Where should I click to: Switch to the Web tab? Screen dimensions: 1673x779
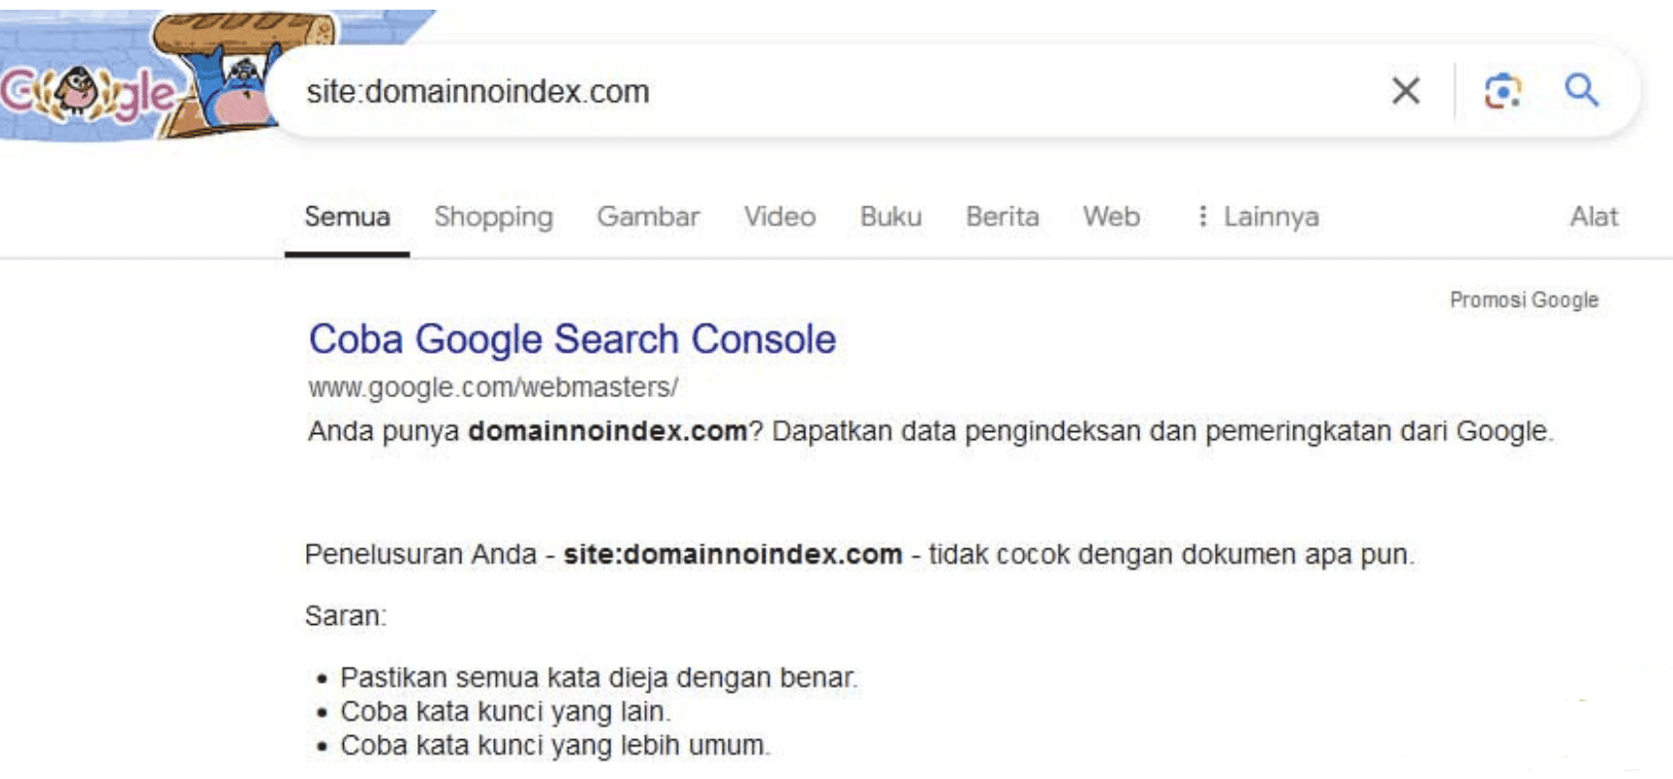(1111, 216)
